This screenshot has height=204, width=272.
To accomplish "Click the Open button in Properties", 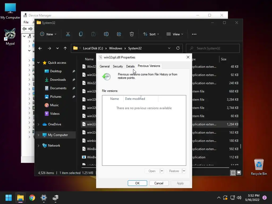I will click(152, 171).
